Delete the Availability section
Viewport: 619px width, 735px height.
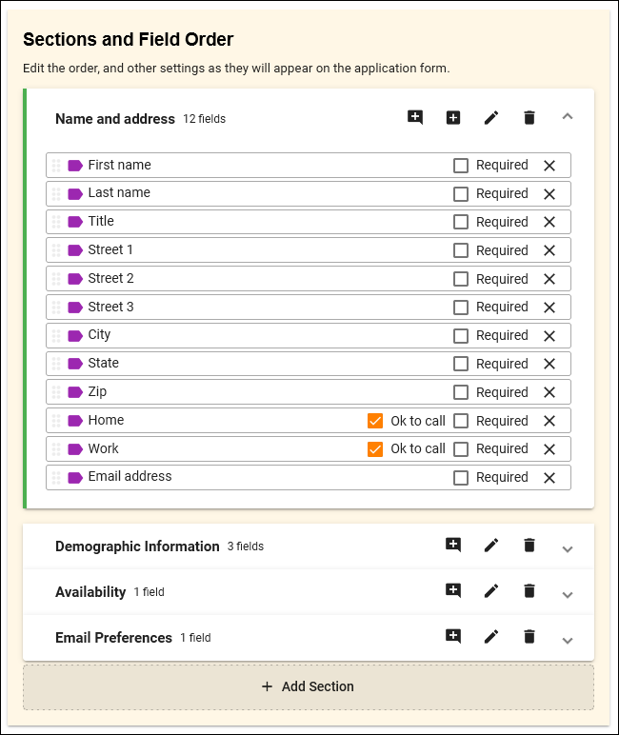pyautogui.click(x=529, y=591)
